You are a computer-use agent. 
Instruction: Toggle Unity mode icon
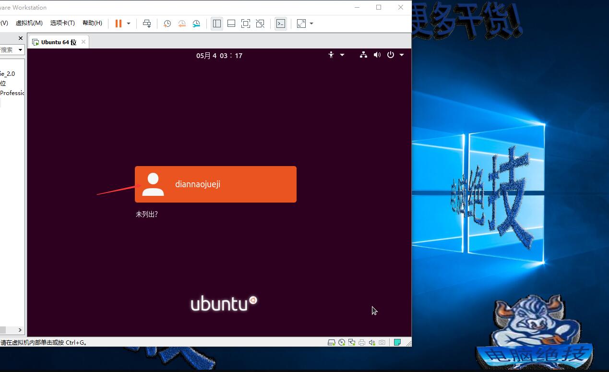(x=260, y=24)
